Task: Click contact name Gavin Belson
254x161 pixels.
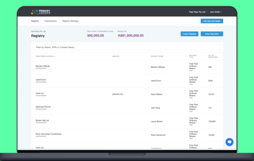Action: [x=157, y=94]
